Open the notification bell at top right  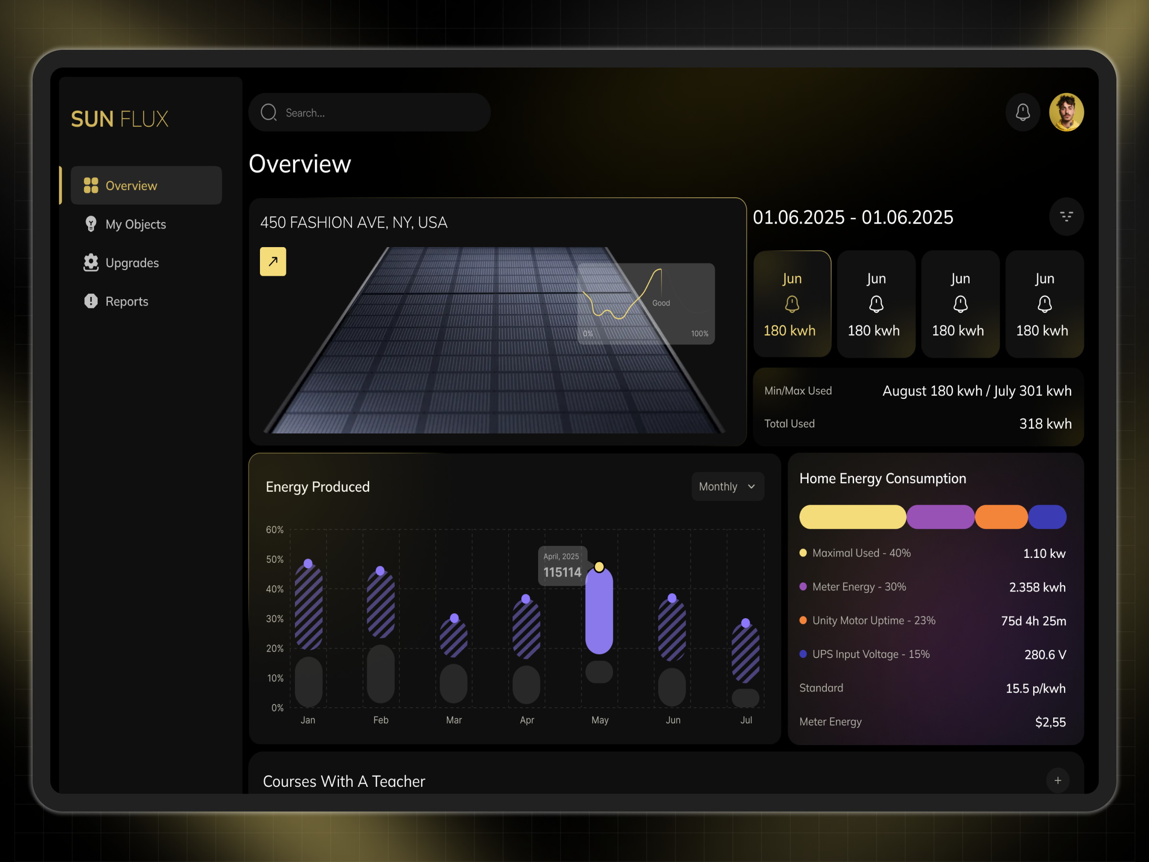coord(1023,112)
